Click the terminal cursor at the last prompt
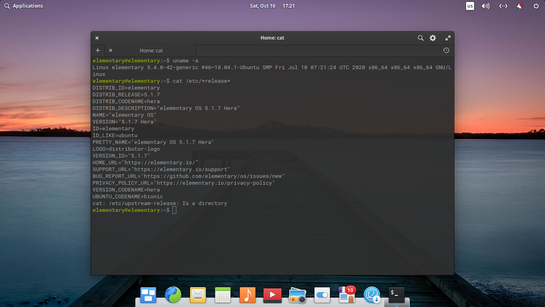The width and height of the screenshot is (545, 307). click(x=174, y=210)
